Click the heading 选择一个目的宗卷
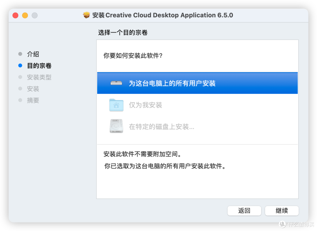The image size is (317, 231). click(123, 33)
